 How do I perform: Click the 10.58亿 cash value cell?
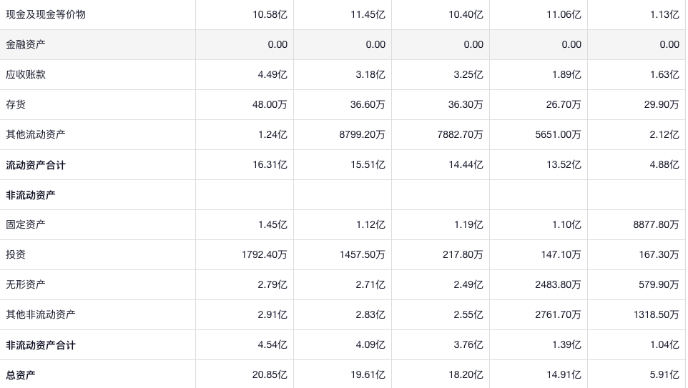[x=270, y=14]
